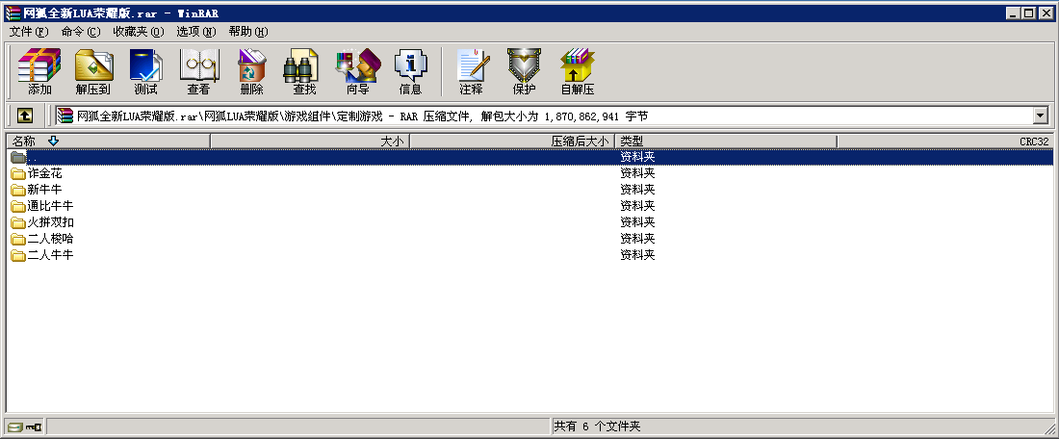Launch the 向导 (Wizard) tool

pyautogui.click(x=357, y=71)
